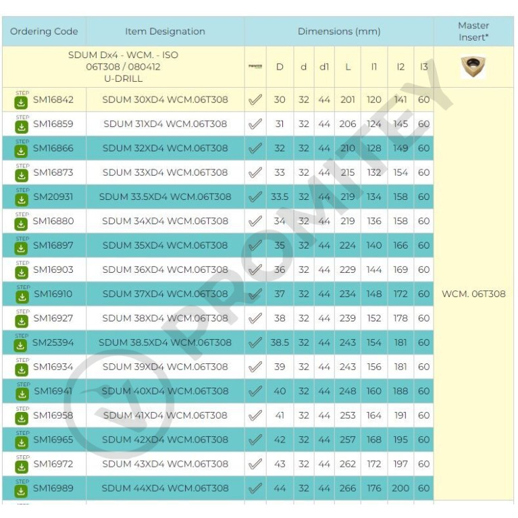Download STEP file for SM16934
The image size is (518, 518).
22,370
